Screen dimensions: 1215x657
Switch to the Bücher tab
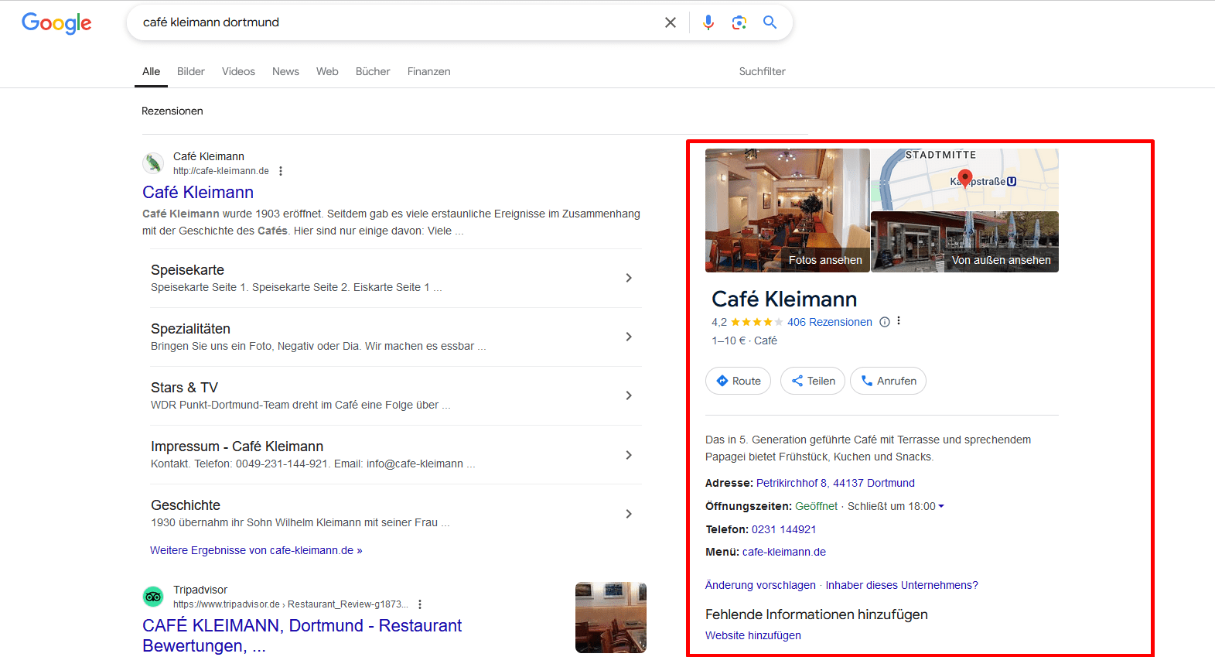pyautogui.click(x=373, y=71)
